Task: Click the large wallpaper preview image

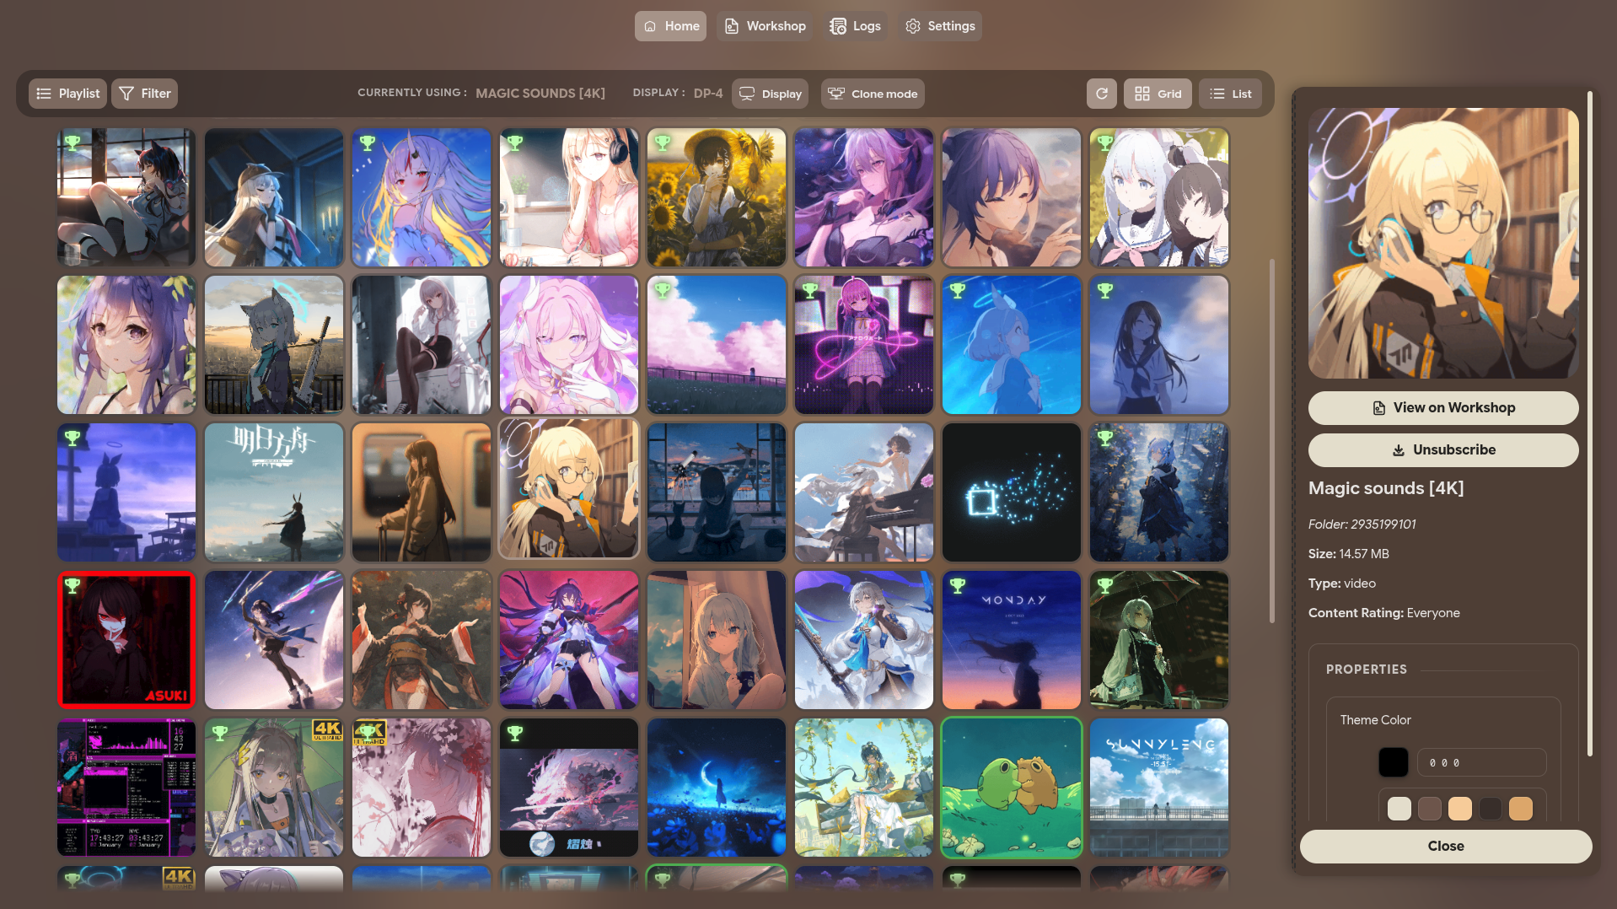Action: pos(1443,243)
